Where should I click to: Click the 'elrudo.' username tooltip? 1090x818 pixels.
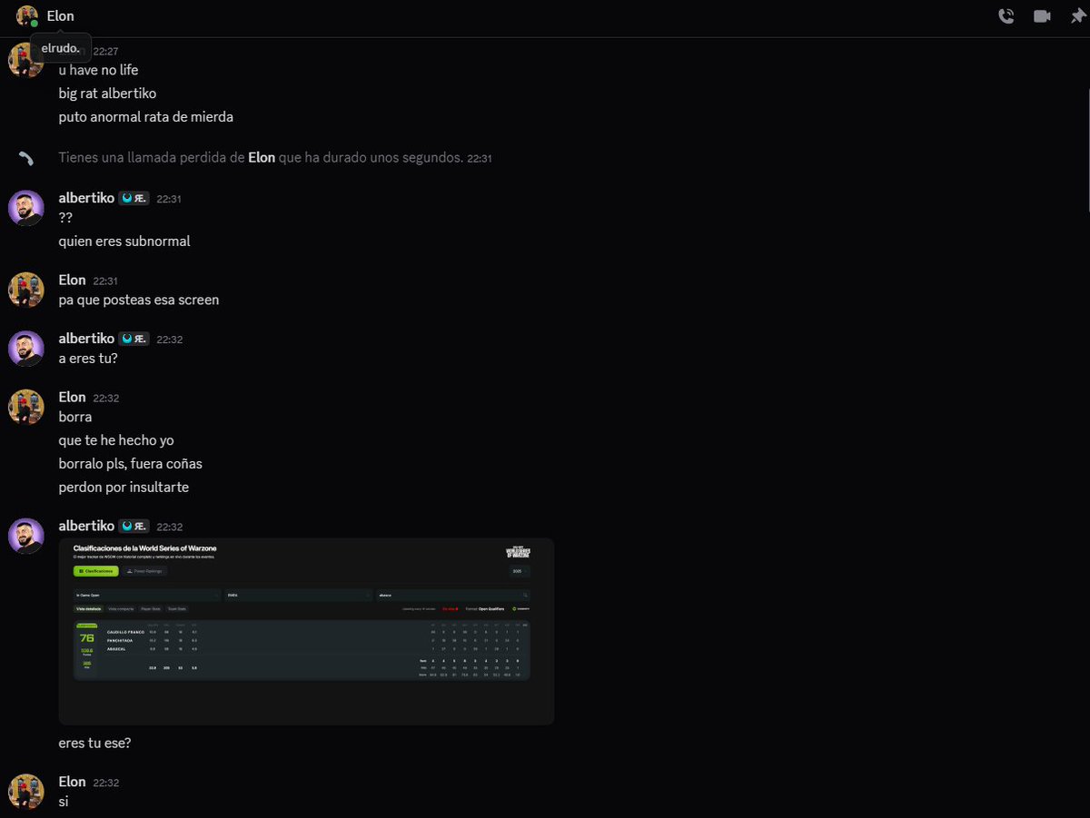point(61,47)
